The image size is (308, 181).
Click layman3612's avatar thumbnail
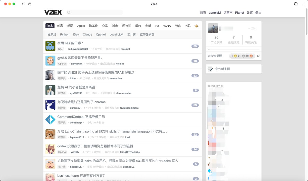pos(50,134)
